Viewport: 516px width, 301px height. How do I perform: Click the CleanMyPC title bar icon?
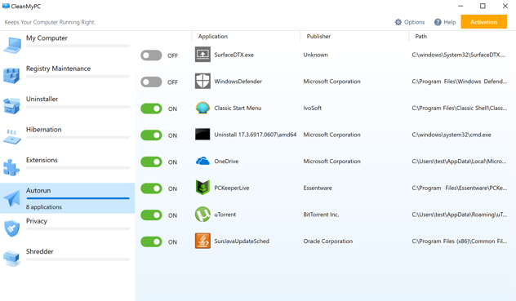pyautogui.click(x=6, y=6)
